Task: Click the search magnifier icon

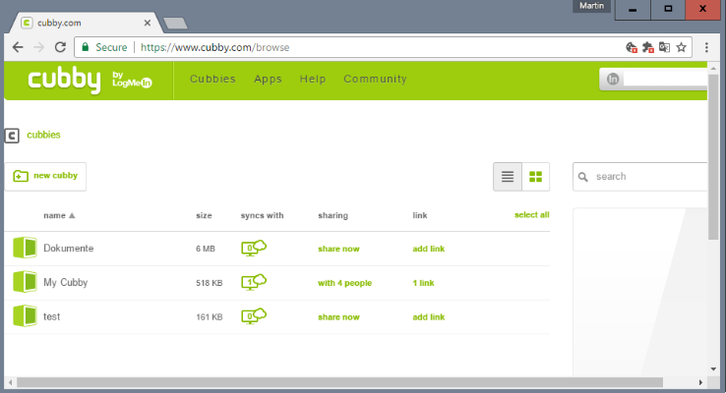Action: pos(583,177)
